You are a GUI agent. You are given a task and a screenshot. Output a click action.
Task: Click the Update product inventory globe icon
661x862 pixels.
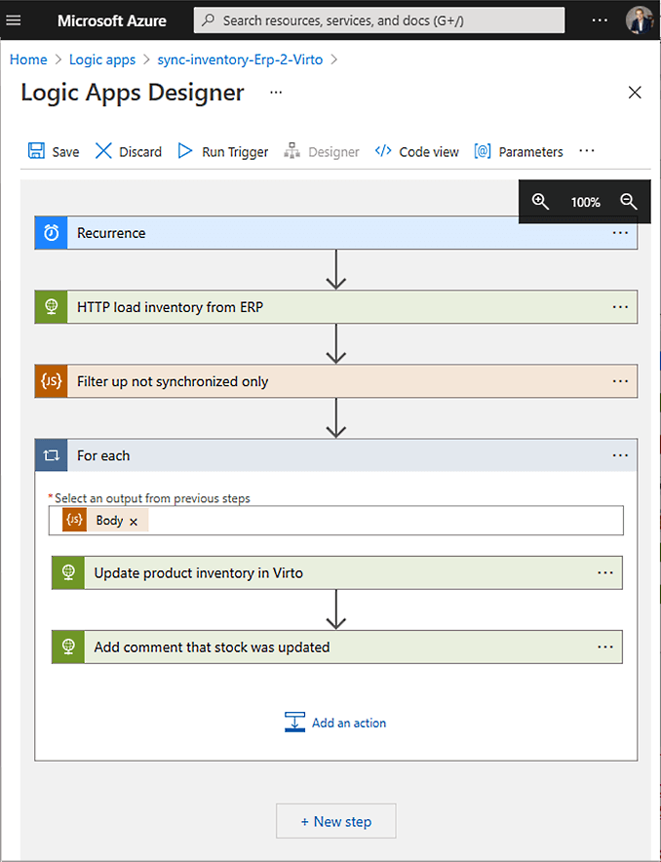point(68,572)
